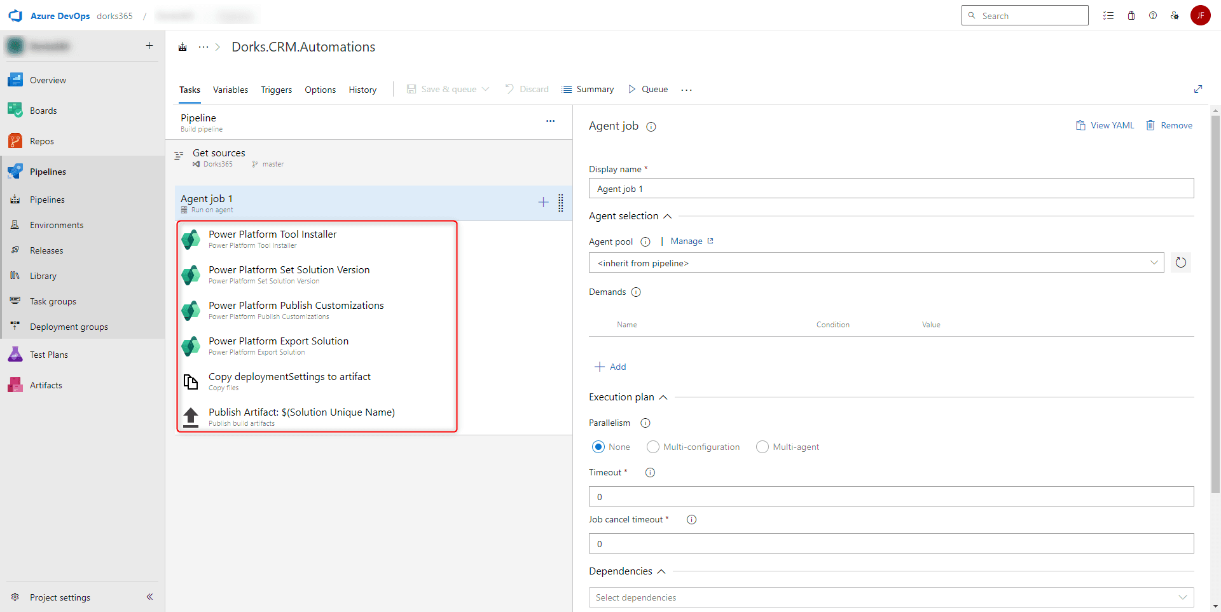Click the Summary button
1221x612 pixels.
[x=588, y=89]
